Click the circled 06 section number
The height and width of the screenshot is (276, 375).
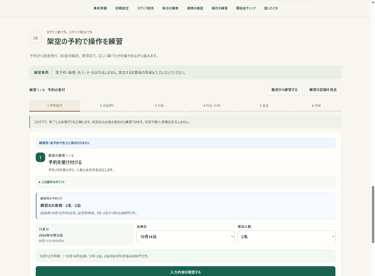(x=36, y=38)
